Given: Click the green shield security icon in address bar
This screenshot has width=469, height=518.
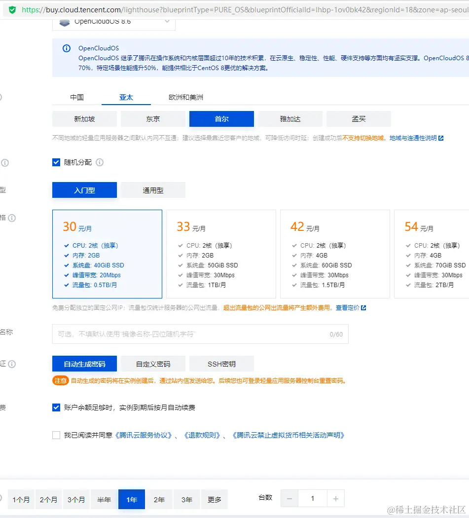Looking at the screenshot, I should point(12,10).
